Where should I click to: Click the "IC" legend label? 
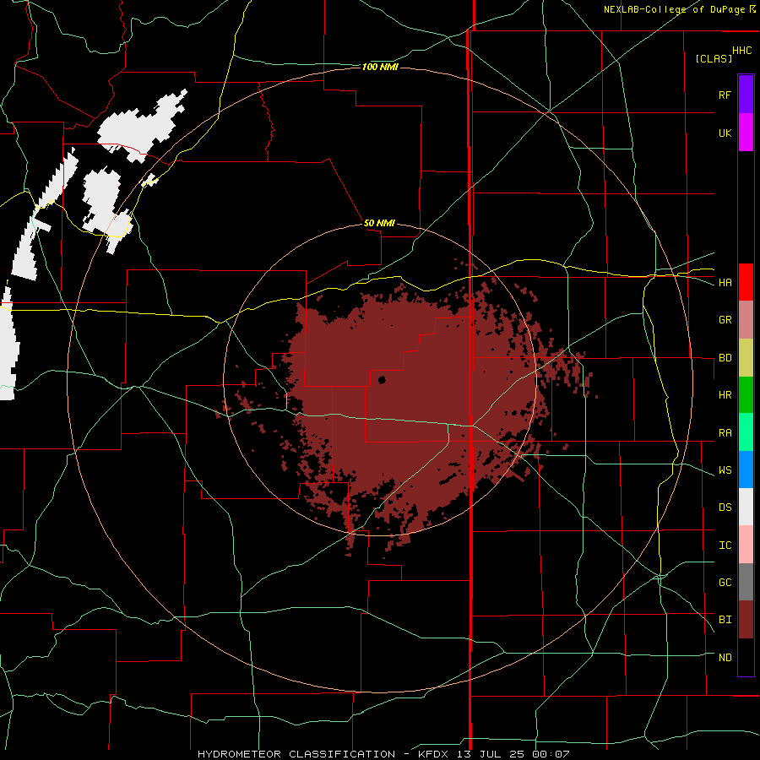(725, 546)
